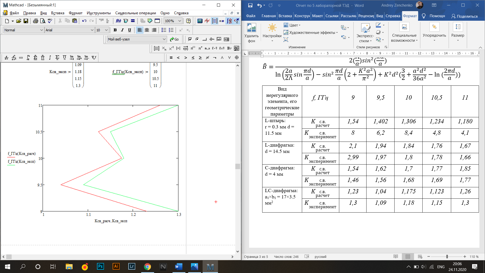Click the Mathcad plot area
The image size is (485, 273).
tap(110, 158)
